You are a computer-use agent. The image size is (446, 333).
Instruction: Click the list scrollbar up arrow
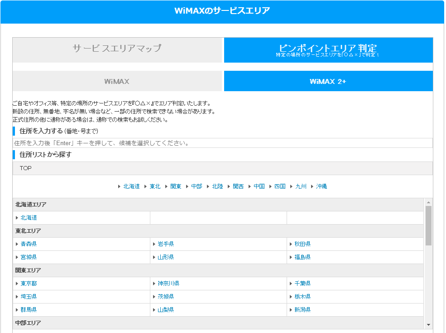point(428,202)
